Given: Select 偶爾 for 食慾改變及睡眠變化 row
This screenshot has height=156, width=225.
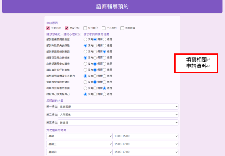Looking at the screenshot, I should 95,82.
